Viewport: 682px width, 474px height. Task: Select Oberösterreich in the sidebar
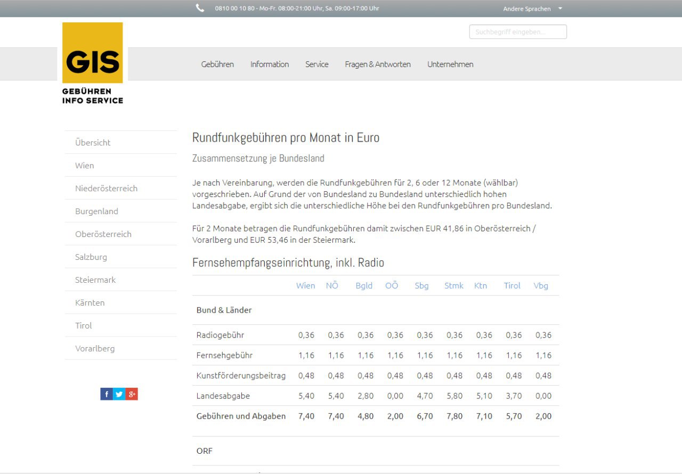coord(121,234)
